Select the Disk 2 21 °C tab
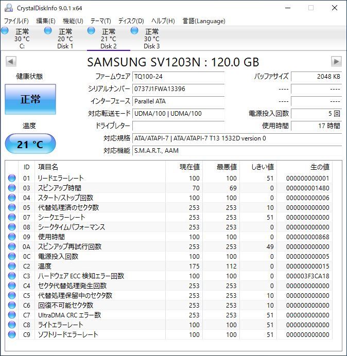 click(109, 38)
